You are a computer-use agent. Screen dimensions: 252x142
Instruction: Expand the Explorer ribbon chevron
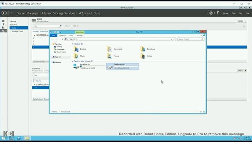click(201, 35)
